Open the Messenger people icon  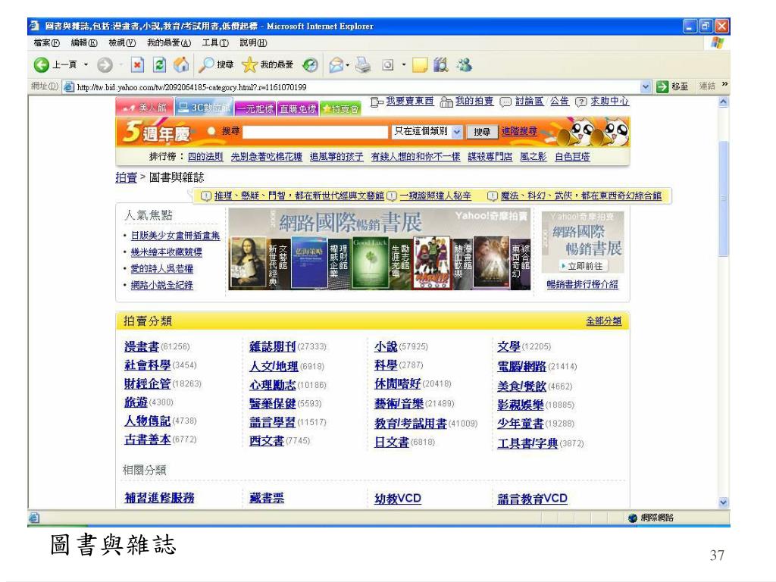coord(464,65)
